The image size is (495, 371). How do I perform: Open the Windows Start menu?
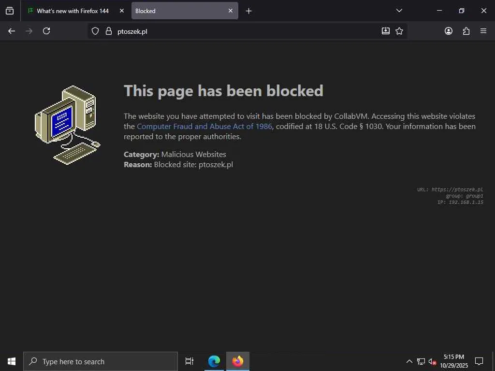pyautogui.click(x=12, y=361)
